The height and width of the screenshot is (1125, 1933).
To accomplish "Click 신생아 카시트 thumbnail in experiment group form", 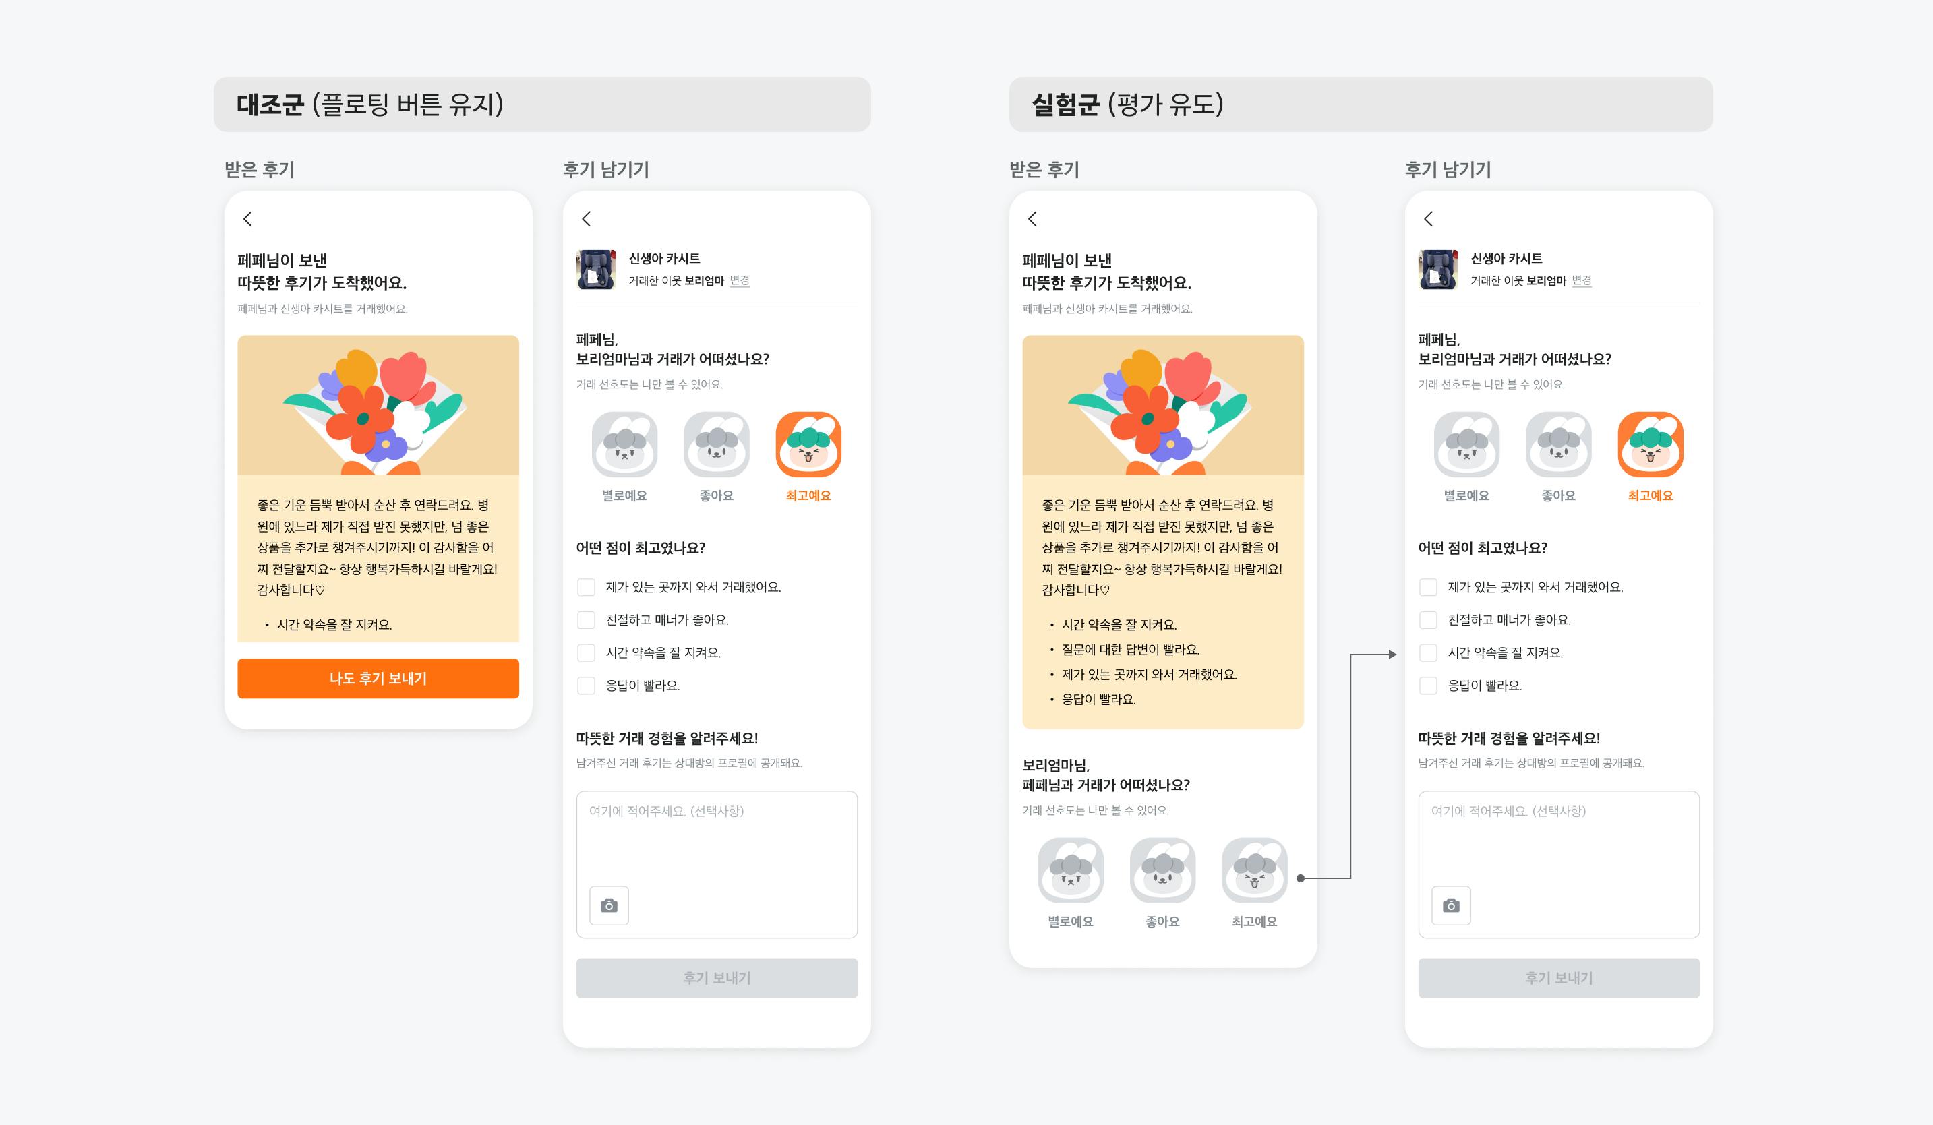I will click(1438, 269).
